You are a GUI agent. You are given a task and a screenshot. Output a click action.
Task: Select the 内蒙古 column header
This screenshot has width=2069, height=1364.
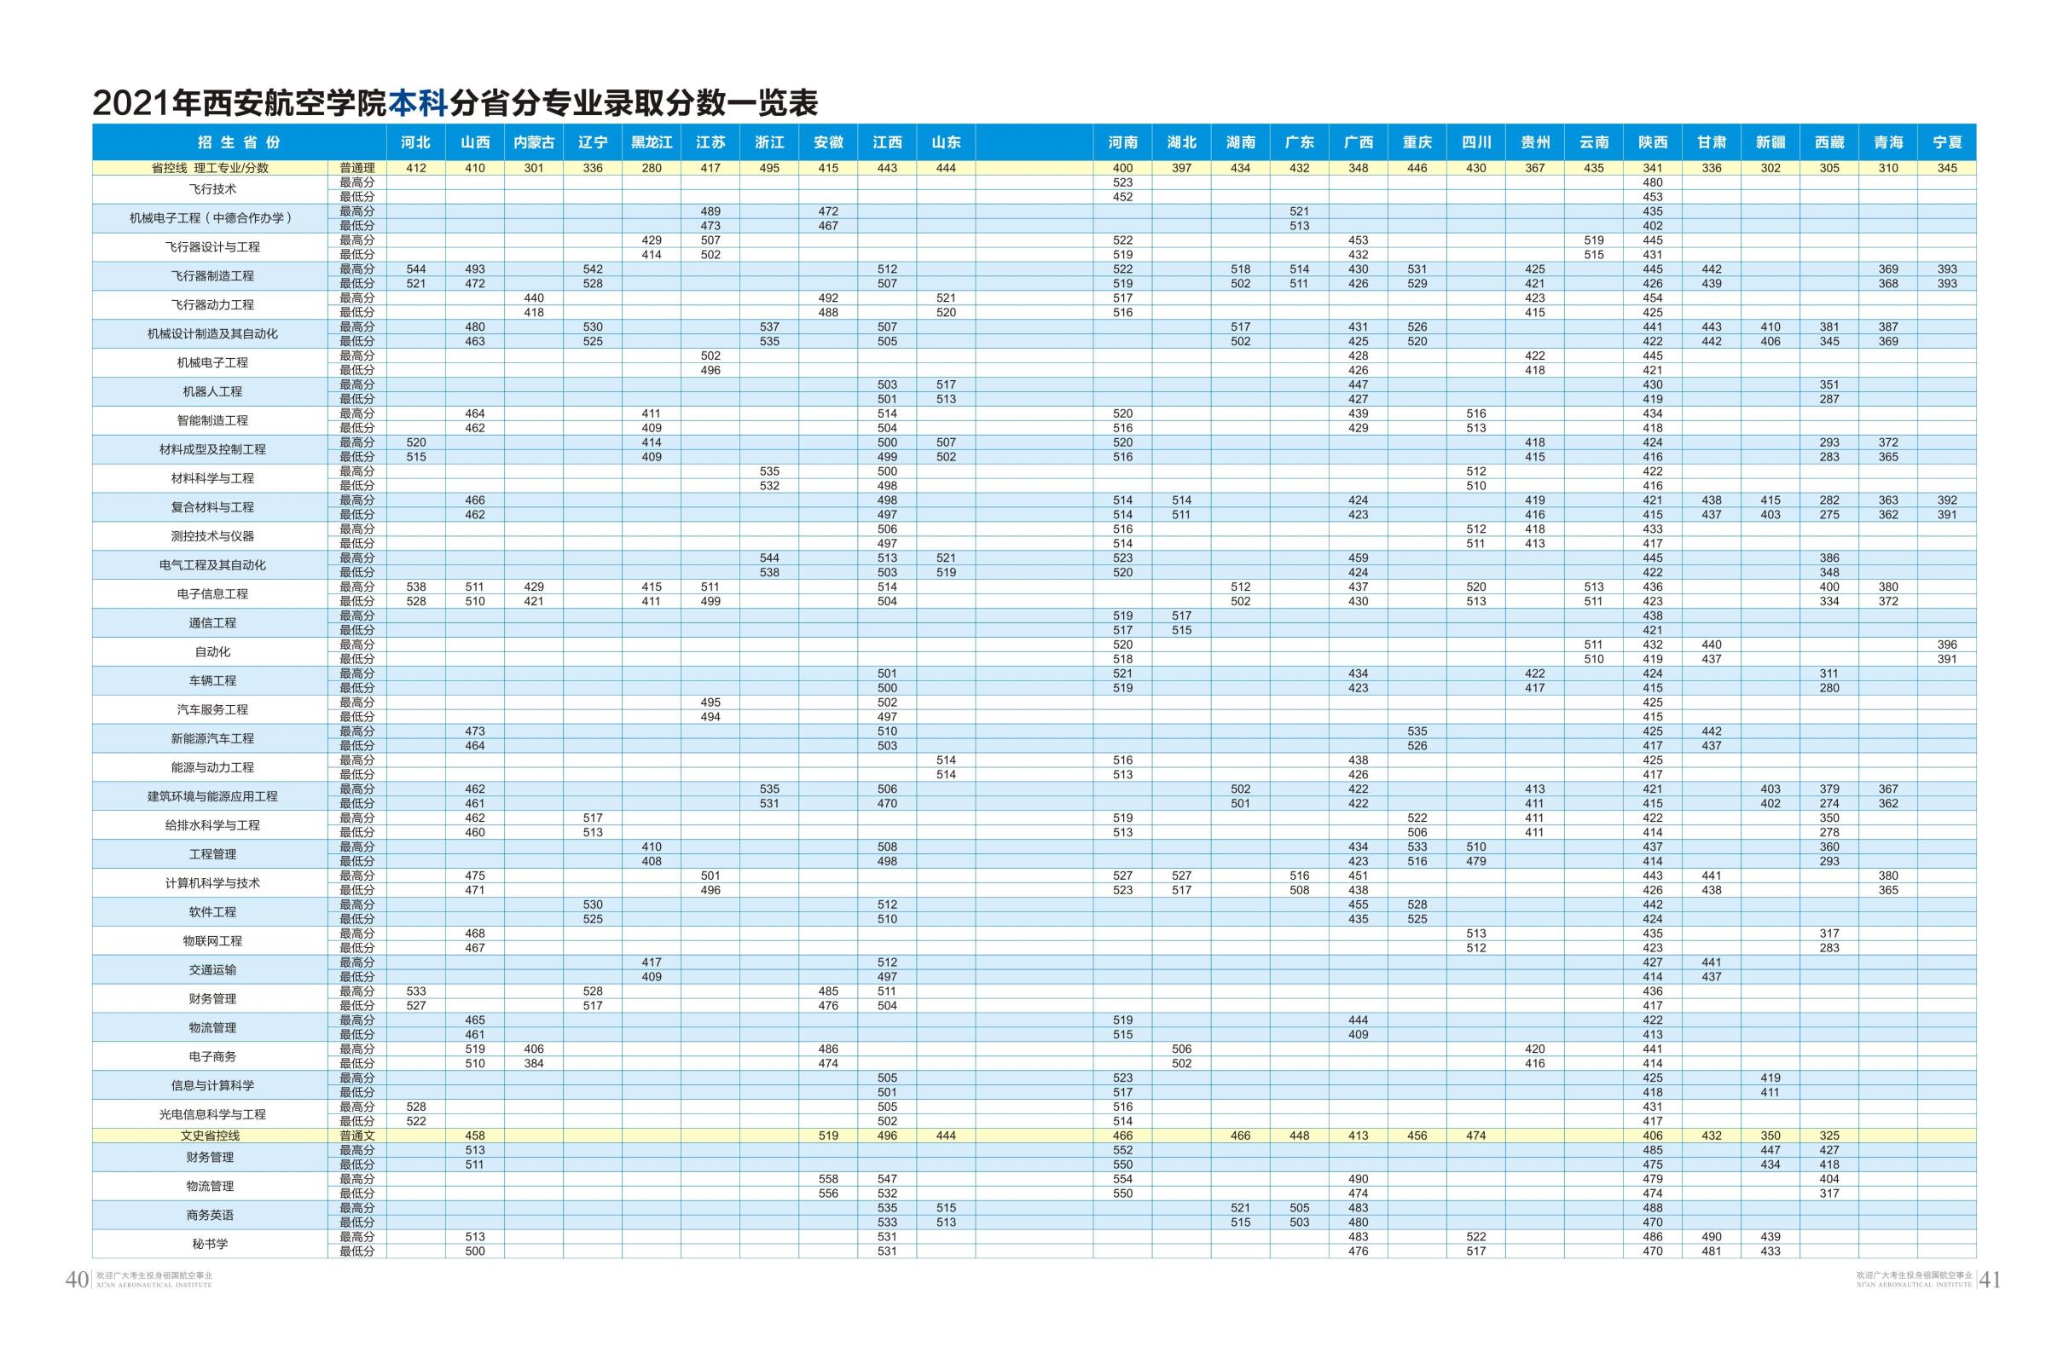click(534, 142)
